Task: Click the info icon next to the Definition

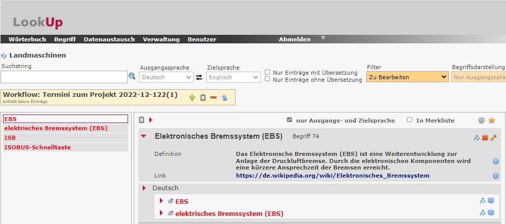Action: [x=495, y=161]
